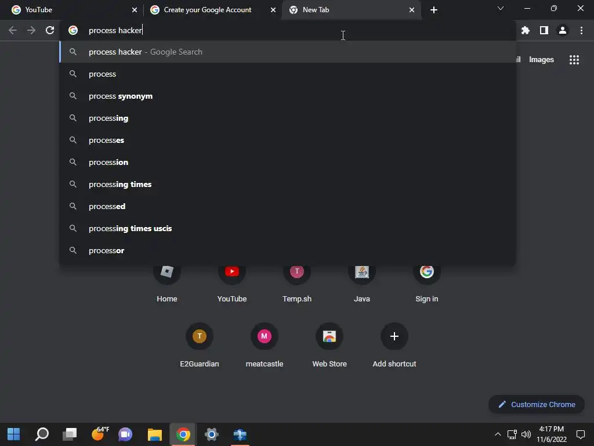Click the address bar containing process hacker
594x446 pixels.
click(288, 30)
